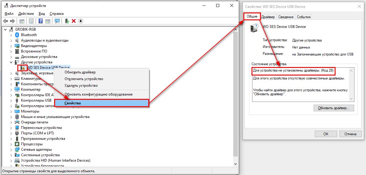Click the scan for hardware changes monitor icon
366x175 pixels.
57,21
